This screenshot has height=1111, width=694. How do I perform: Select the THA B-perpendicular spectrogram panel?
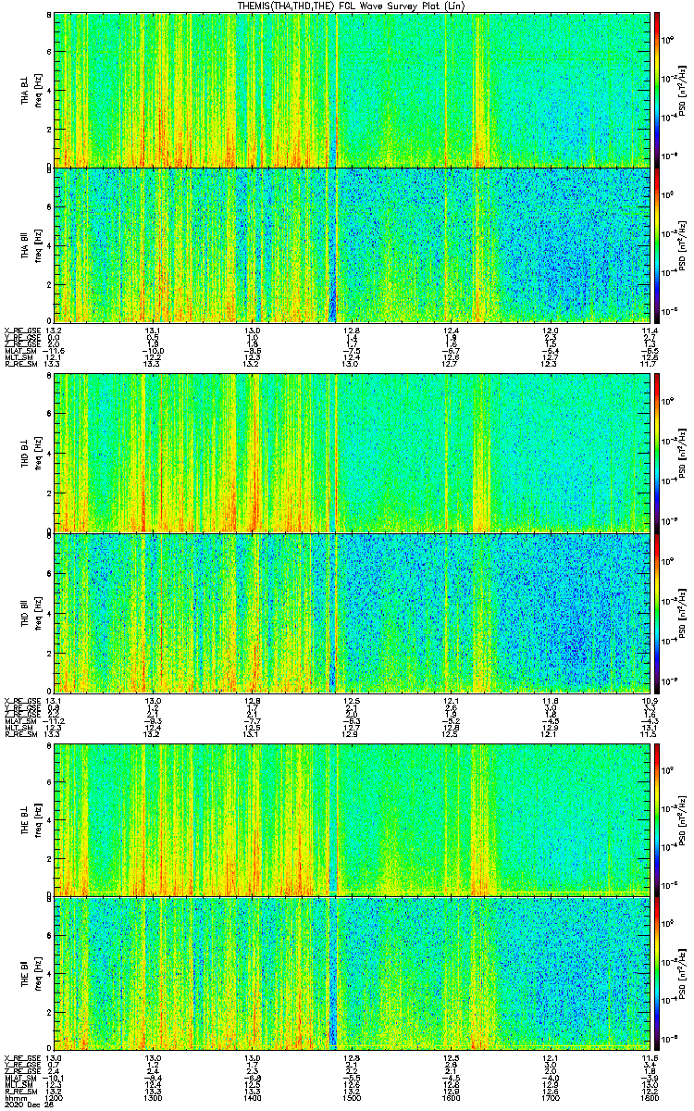[x=353, y=89]
